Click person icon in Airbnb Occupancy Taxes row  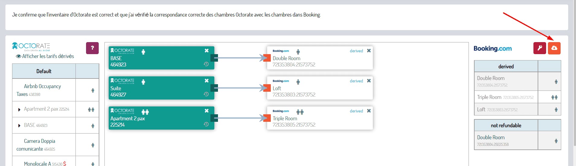click(93, 90)
